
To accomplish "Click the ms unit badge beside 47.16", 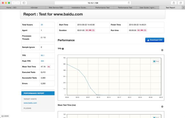I will click(49, 67).
